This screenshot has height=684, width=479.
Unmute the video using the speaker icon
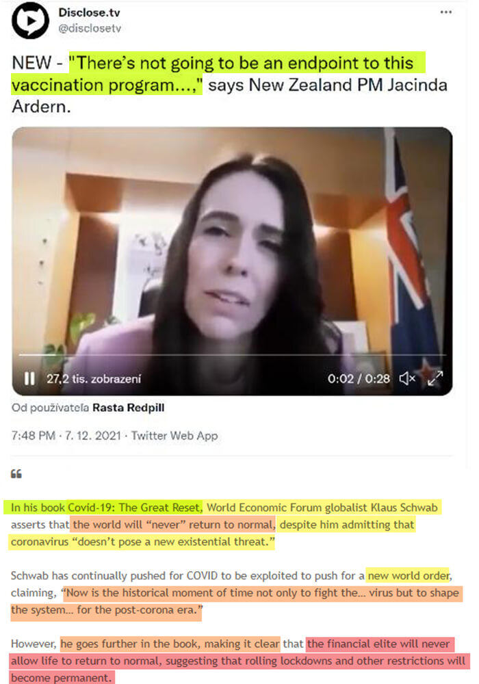(407, 379)
